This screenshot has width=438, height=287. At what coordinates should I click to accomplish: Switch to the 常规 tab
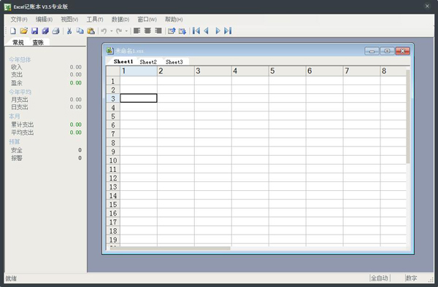point(18,42)
